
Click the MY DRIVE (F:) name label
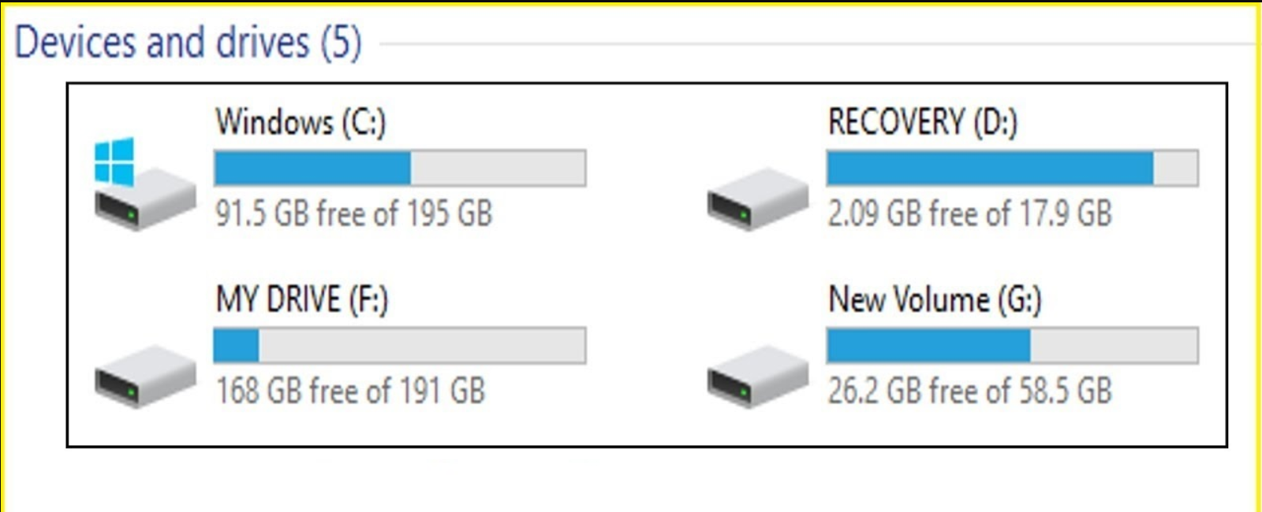coord(302,299)
